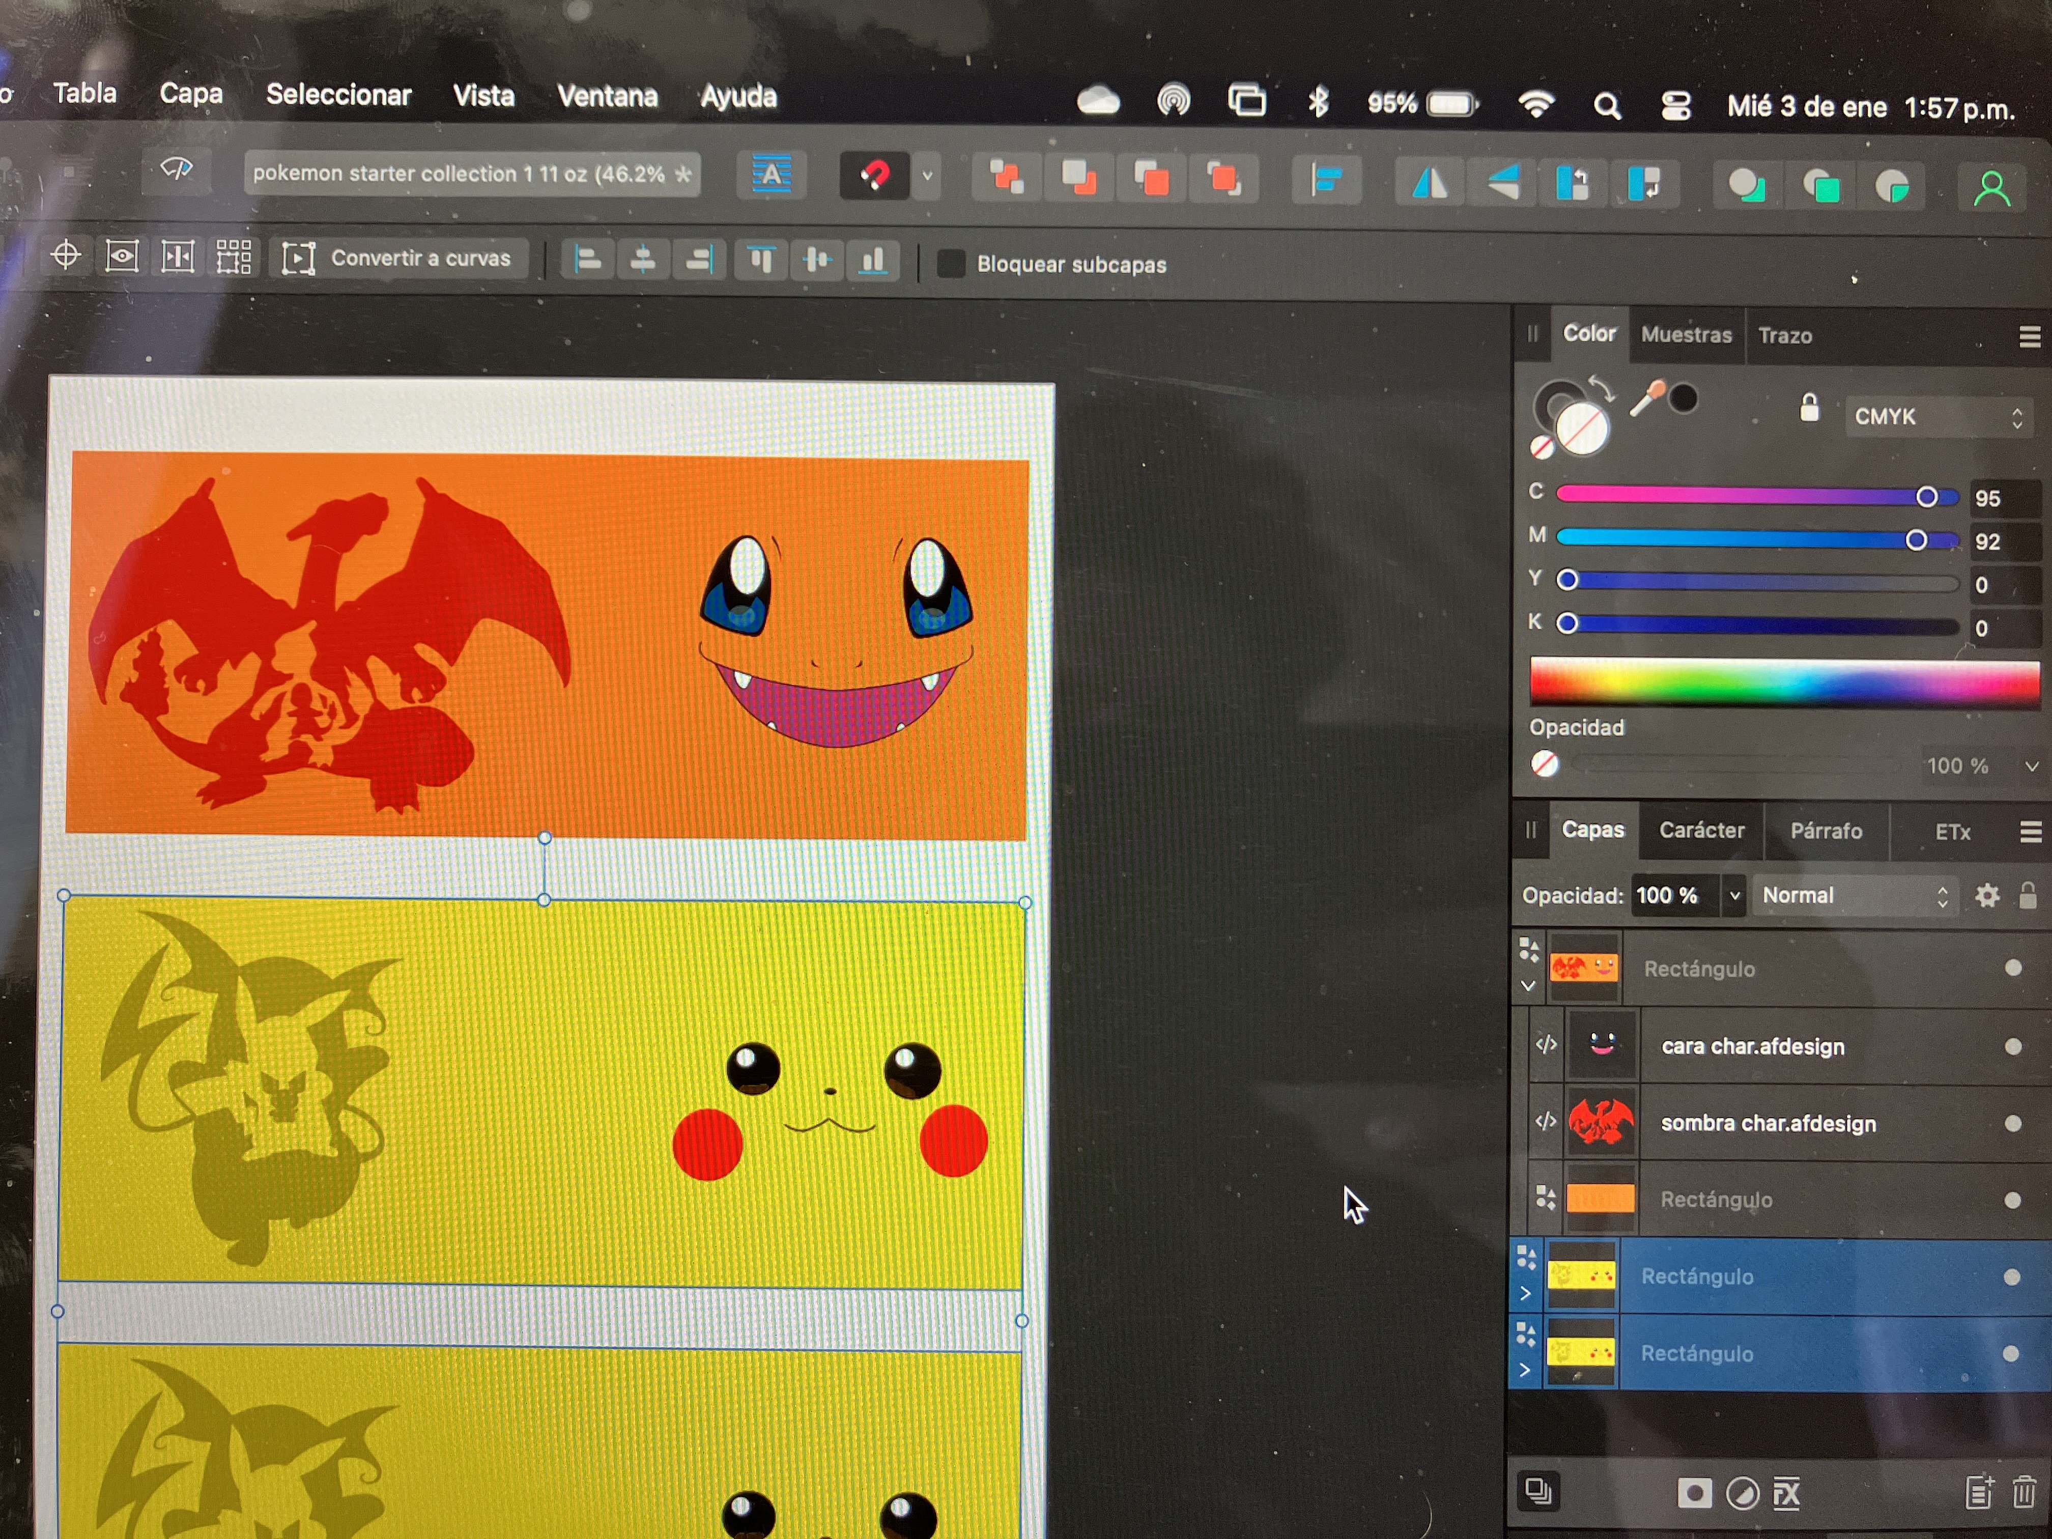This screenshot has width=2052, height=1539.
Task: Click the boolean add shapes icon
Action: click(x=1746, y=186)
